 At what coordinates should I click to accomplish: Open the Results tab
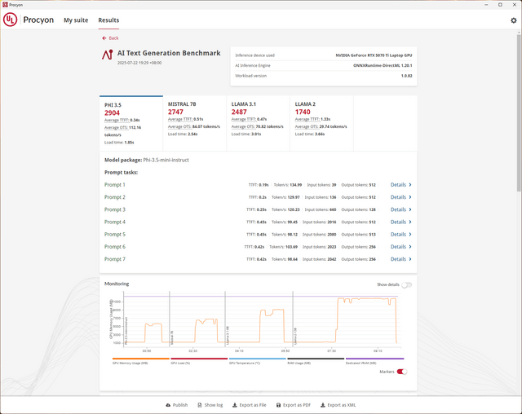pos(108,20)
